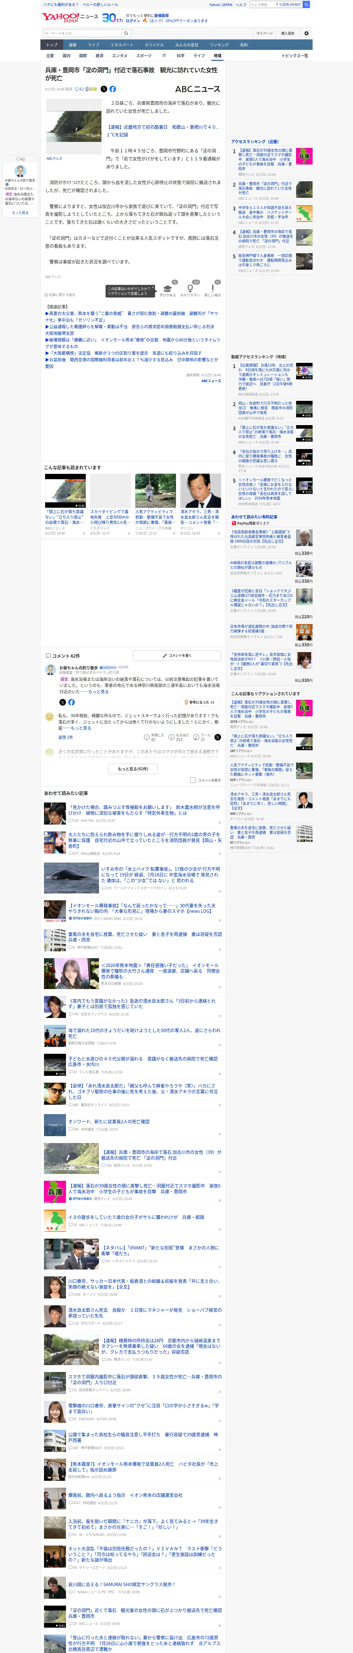This screenshot has width=353, height=1653.
Task: Open article オンワード、新たに従業員2人の死亡確認
Action: (109, 1122)
